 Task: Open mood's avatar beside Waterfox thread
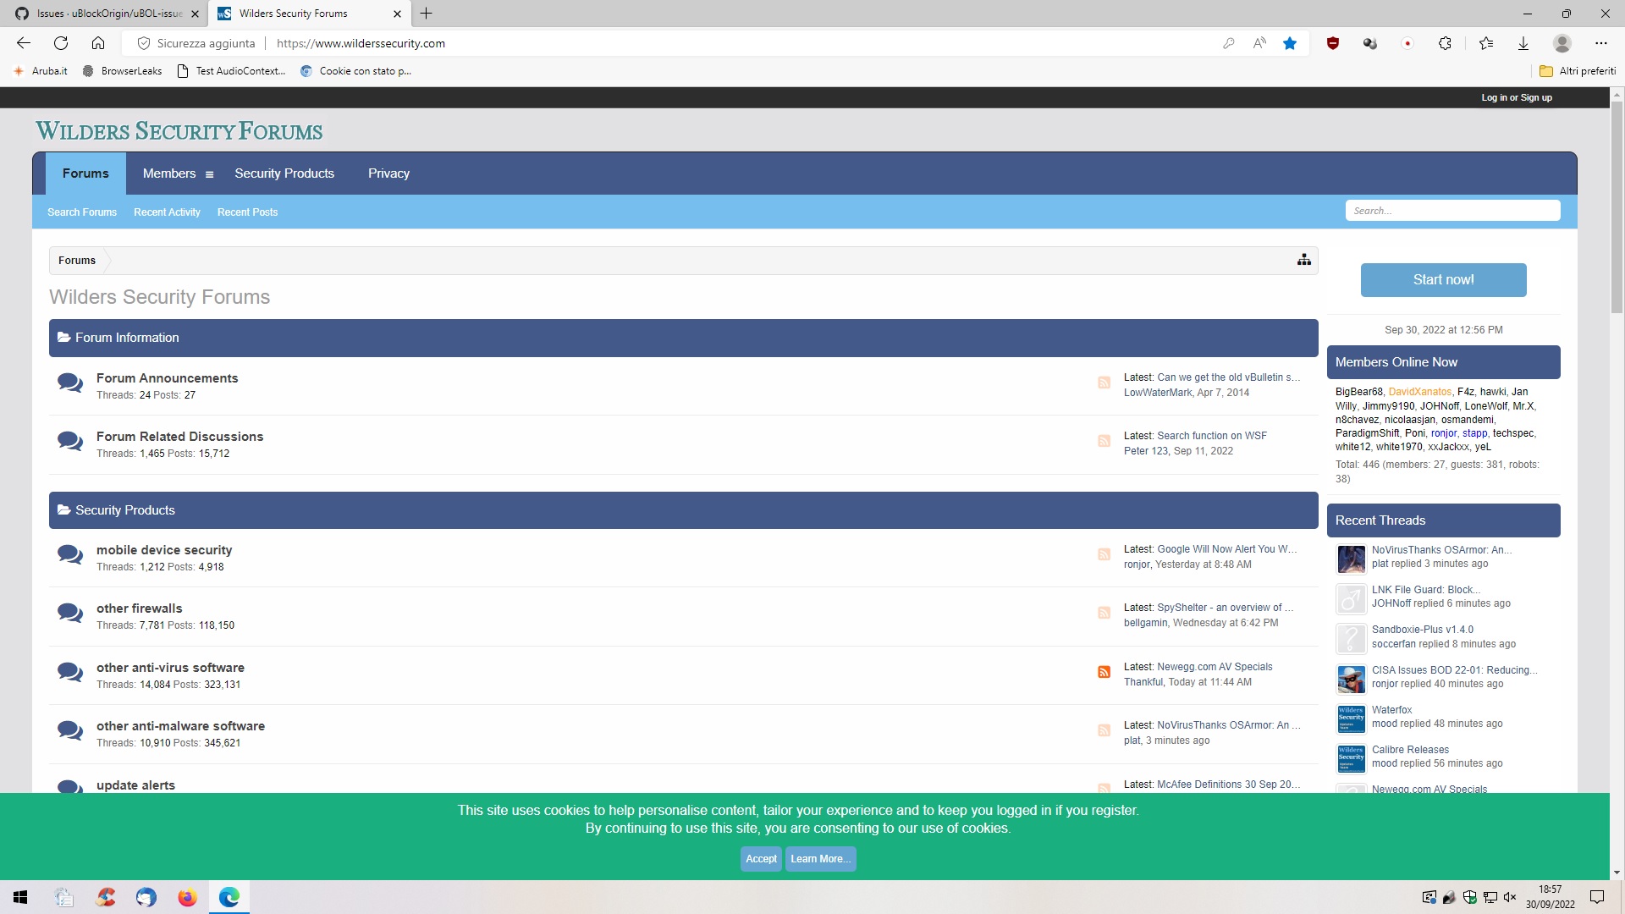pyautogui.click(x=1351, y=719)
